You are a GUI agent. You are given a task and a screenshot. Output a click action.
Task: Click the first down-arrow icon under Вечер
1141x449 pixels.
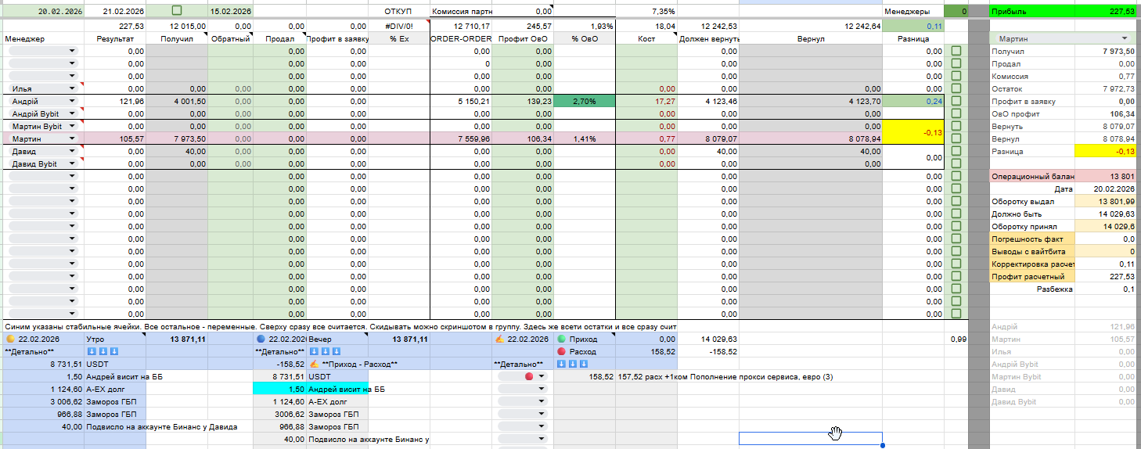click(x=313, y=352)
